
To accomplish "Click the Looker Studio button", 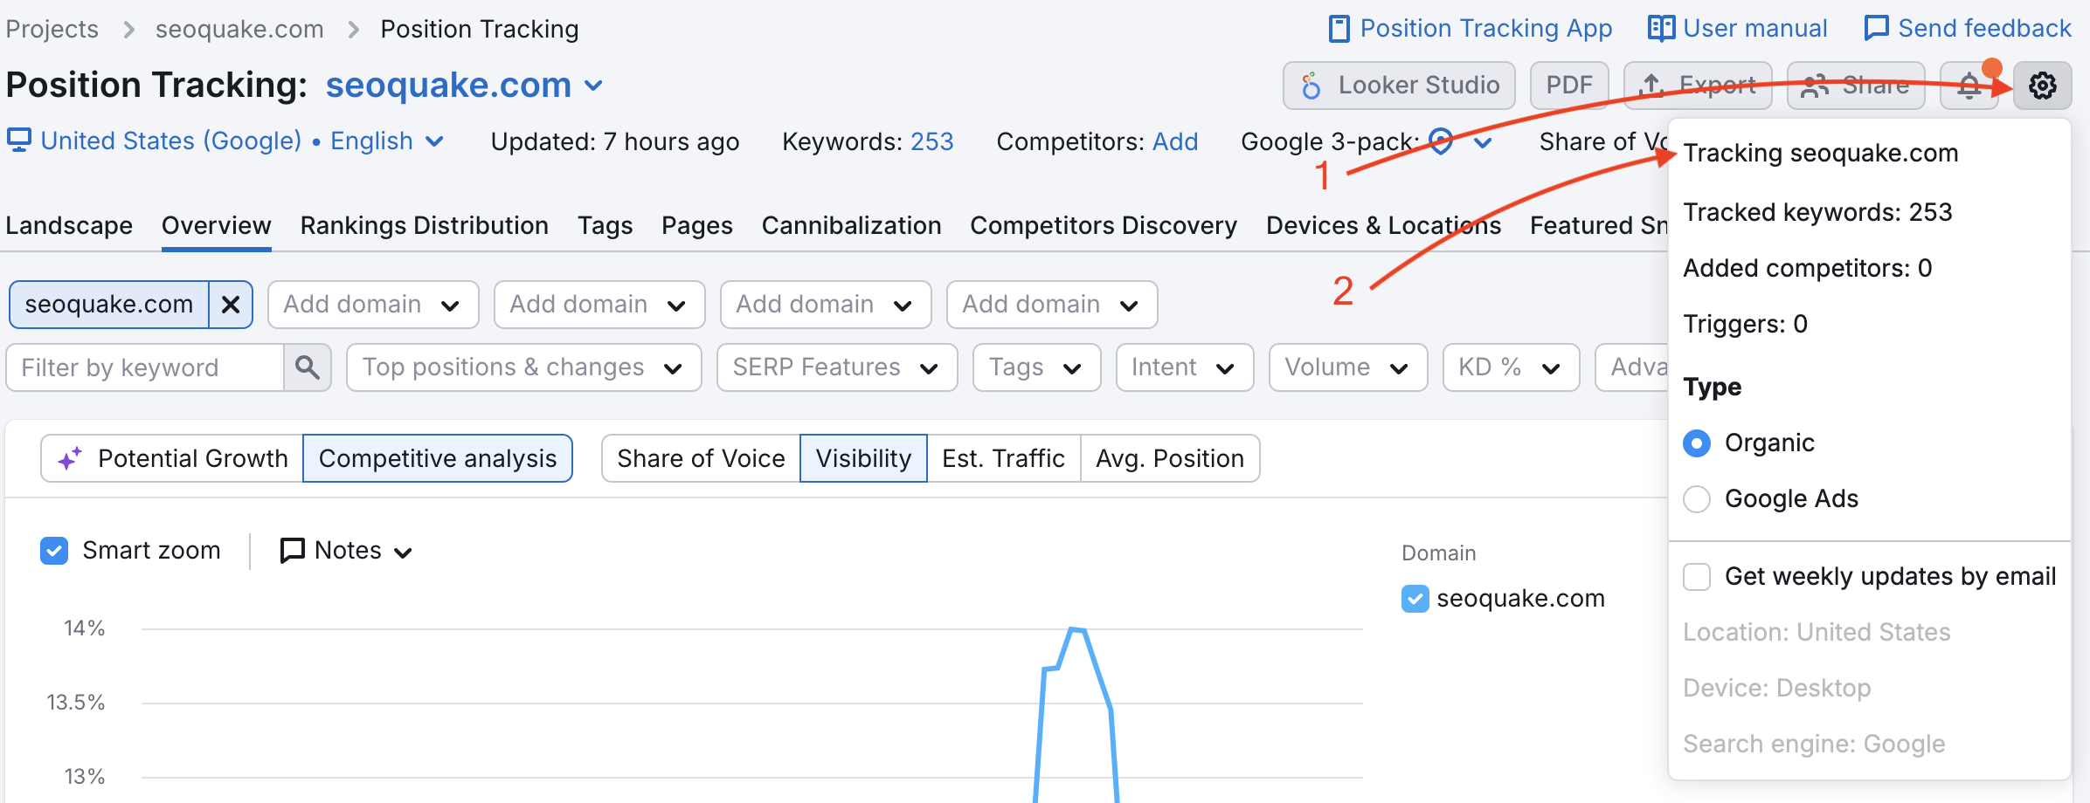I will coord(1399,86).
